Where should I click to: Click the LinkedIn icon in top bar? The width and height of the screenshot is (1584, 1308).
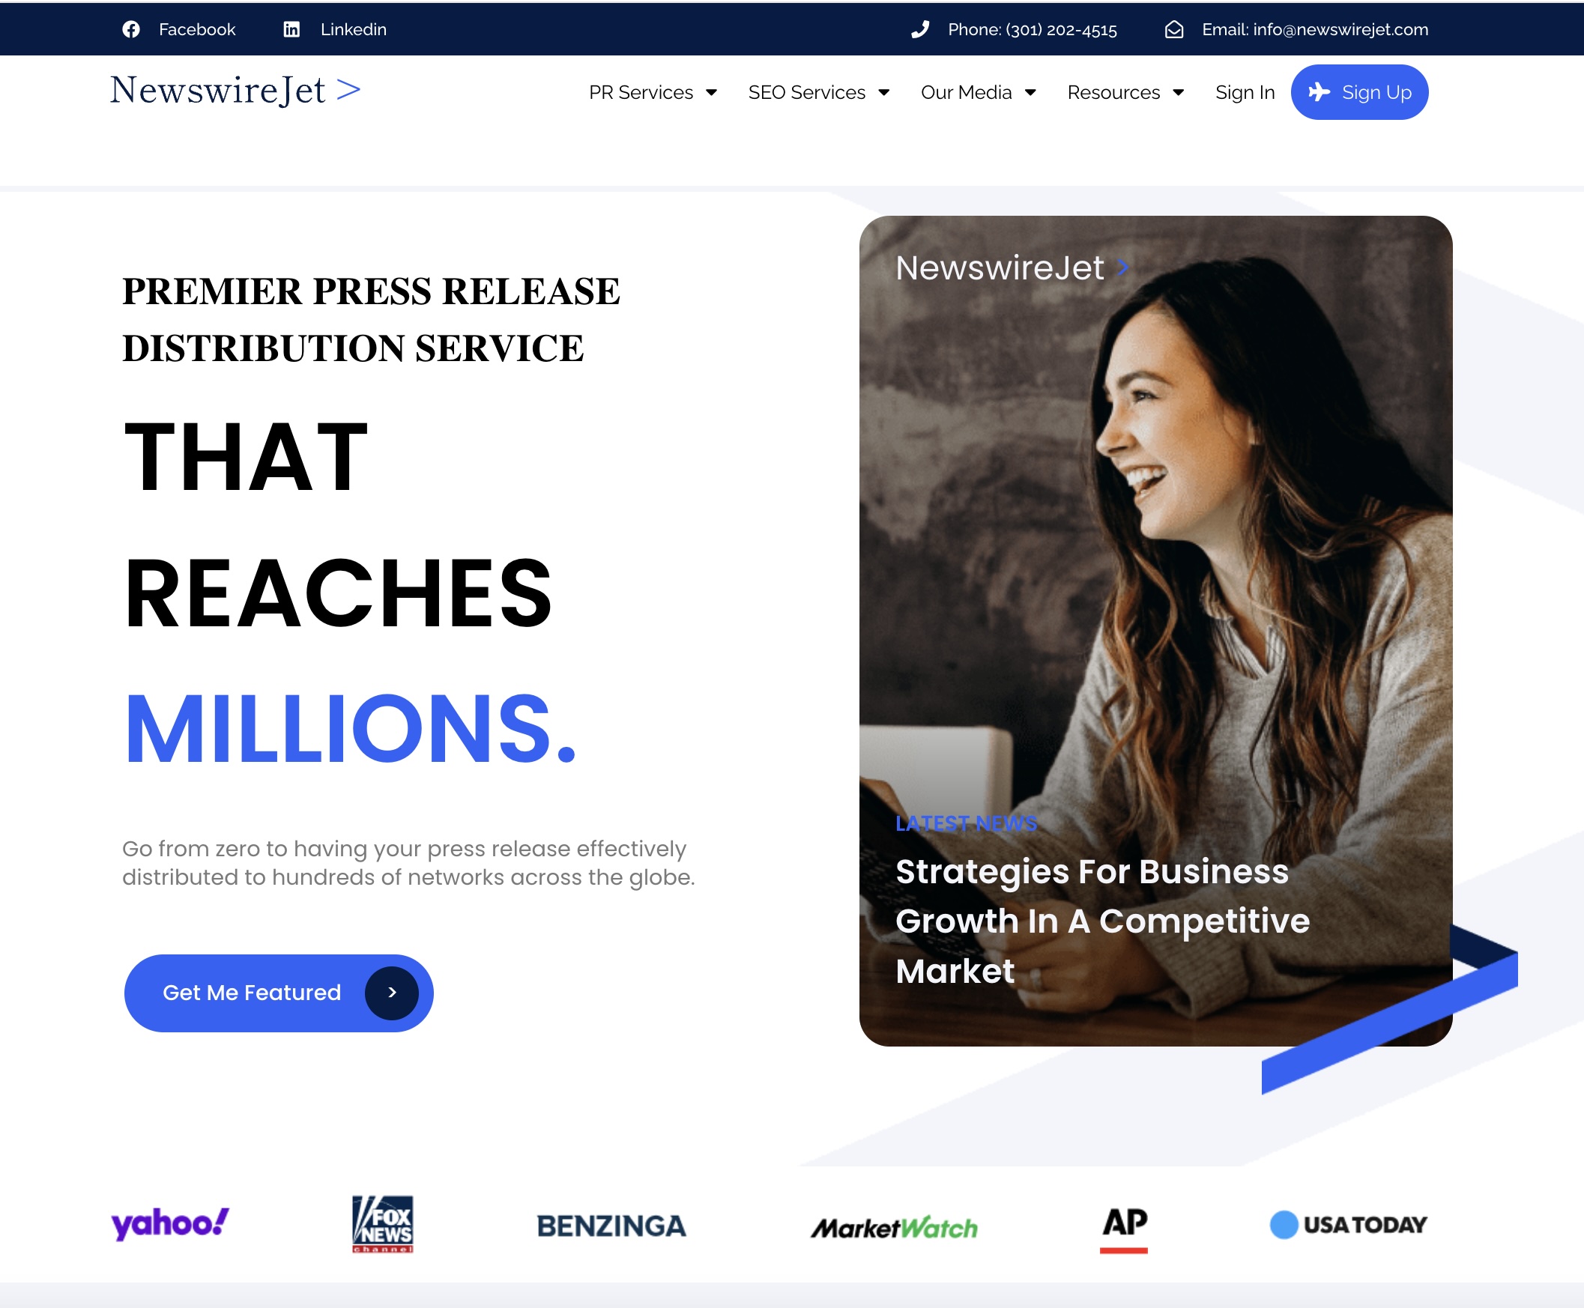291,29
